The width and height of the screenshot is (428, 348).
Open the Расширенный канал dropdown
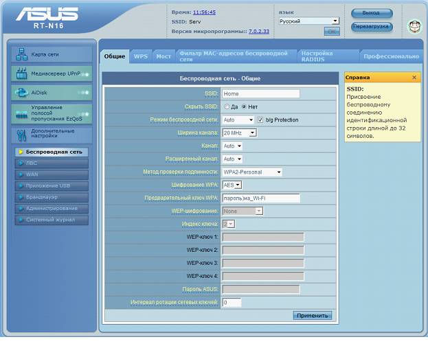232,159
